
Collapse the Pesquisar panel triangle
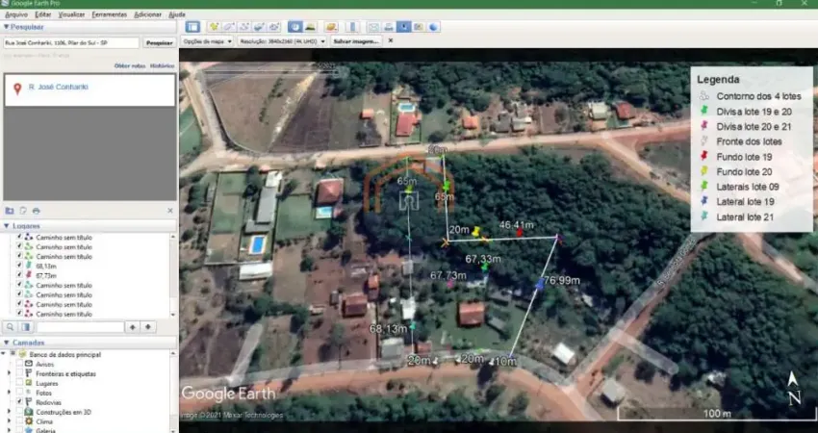7,27
